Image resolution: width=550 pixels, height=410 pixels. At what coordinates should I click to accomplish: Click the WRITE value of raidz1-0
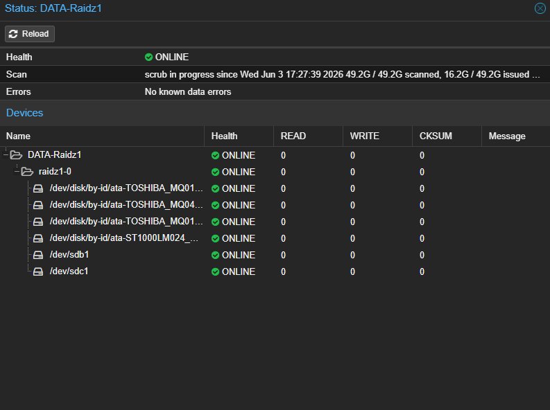click(352, 172)
